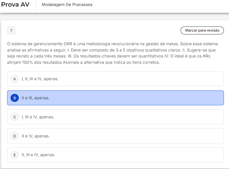Click the question number 7 badge

(11, 30)
